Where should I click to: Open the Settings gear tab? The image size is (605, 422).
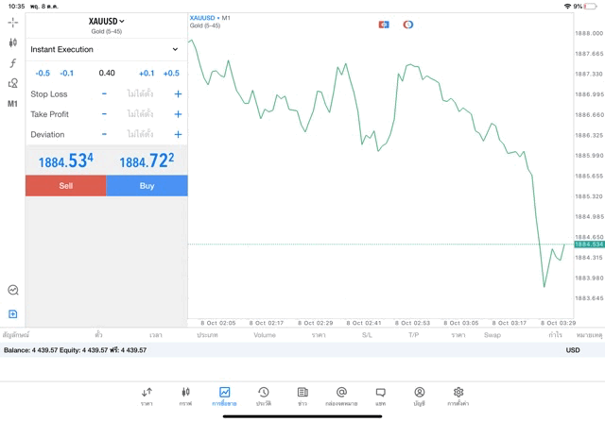coord(458,396)
